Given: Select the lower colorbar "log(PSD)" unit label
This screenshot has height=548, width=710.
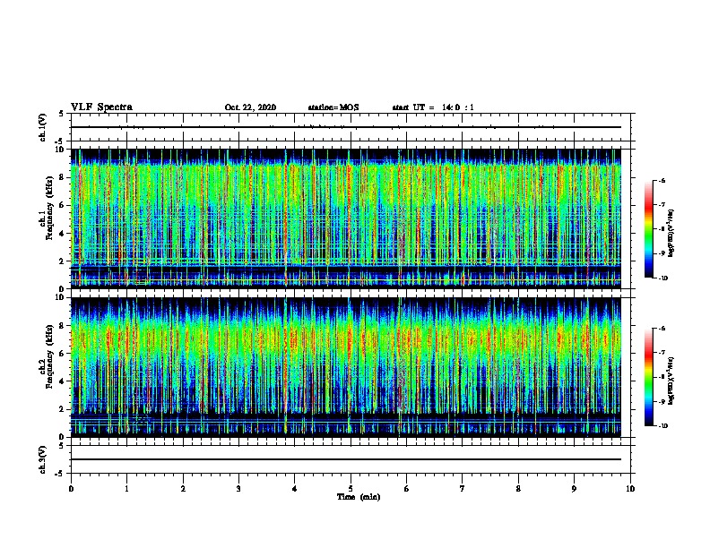Looking at the screenshot, I should tap(671, 381).
